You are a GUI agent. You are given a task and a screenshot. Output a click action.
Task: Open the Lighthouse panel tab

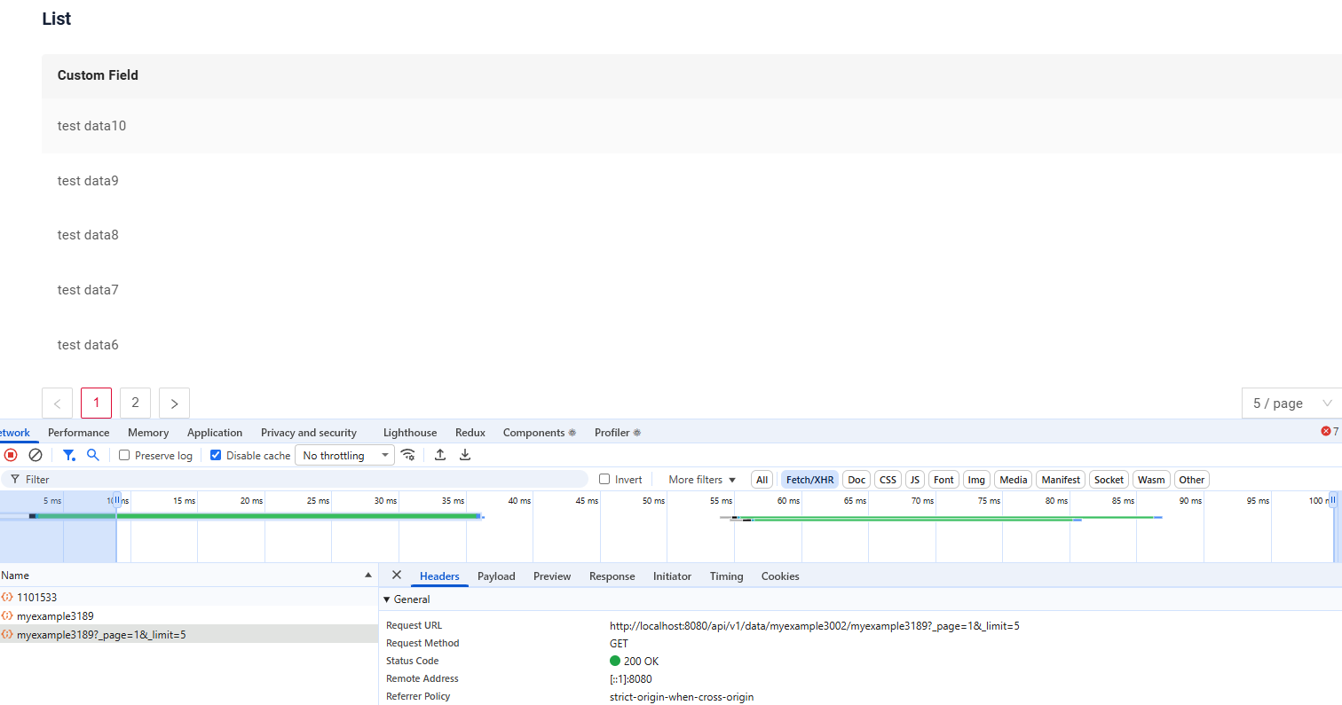coord(410,433)
